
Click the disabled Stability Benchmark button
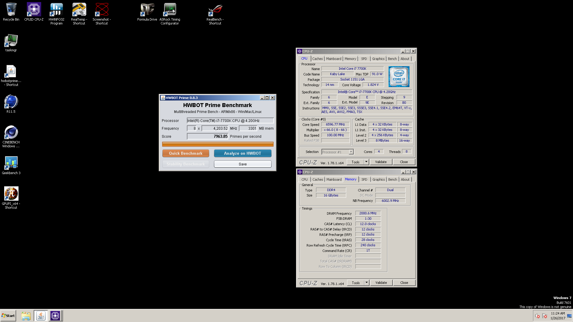point(186,164)
